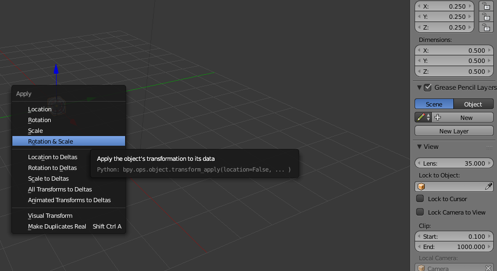Apply Scale from the Apply menu

tap(68, 131)
